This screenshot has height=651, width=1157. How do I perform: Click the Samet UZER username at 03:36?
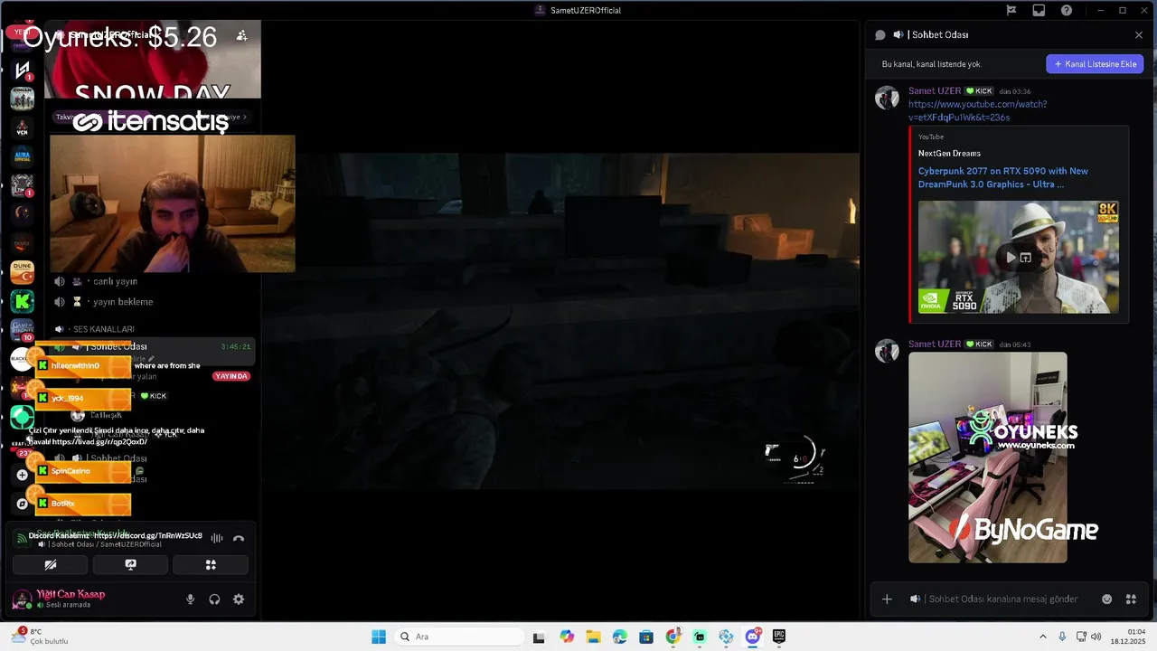935,91
